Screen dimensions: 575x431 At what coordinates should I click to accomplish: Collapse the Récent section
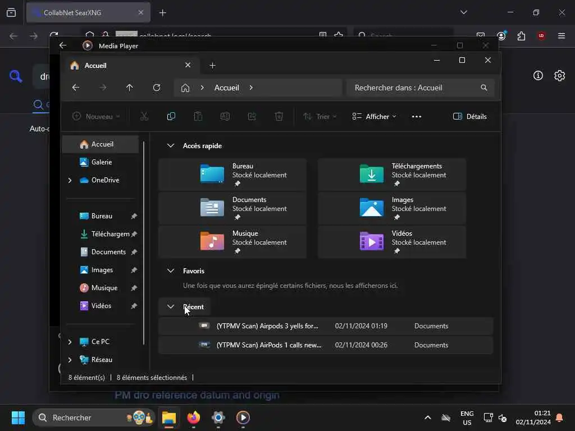point(171,307)
